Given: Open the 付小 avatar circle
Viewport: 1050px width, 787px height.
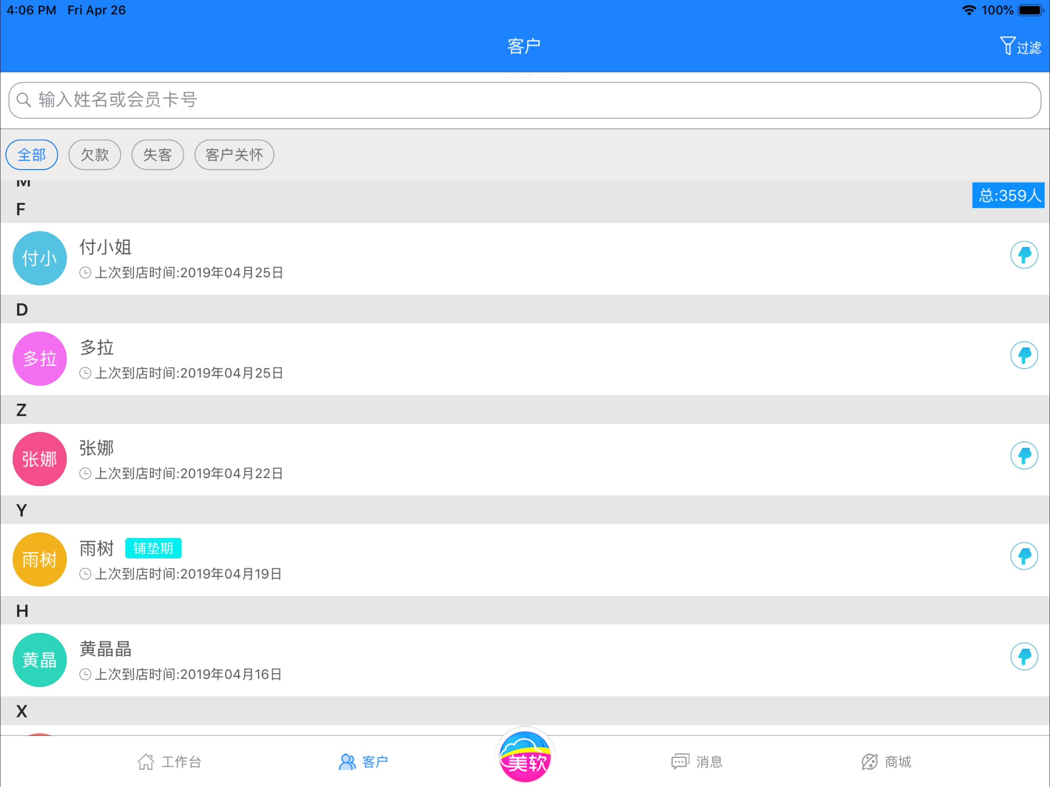Looking at the screenshot, I should click(x=40, y=258).
